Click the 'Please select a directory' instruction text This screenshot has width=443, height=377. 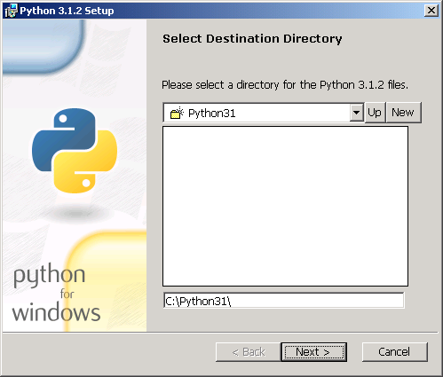pos(285,85)
